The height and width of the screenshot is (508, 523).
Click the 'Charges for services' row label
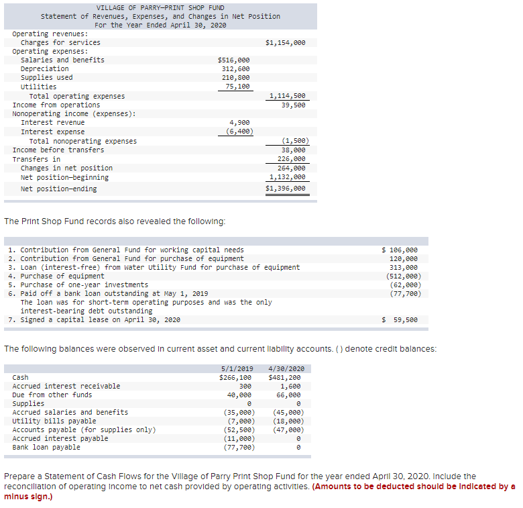60,42
